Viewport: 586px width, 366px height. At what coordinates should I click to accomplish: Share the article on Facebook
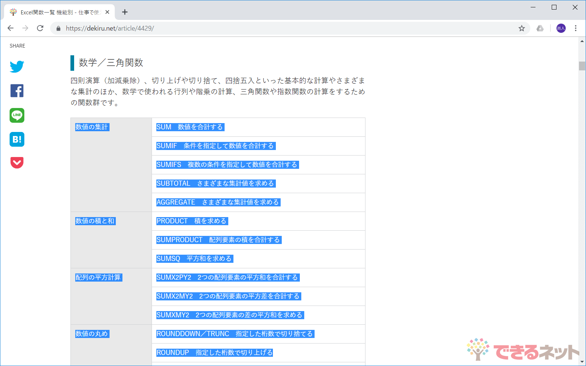(x=17, y=91)
